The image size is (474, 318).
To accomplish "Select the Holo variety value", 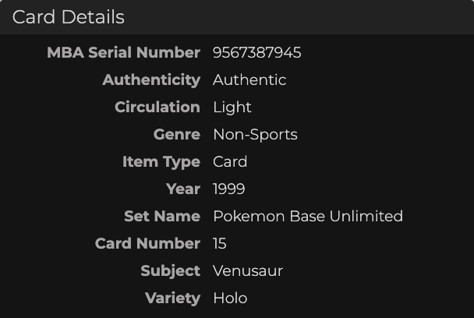I will pos(230,299).
